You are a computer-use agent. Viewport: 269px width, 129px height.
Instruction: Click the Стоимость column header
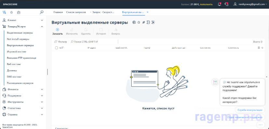[x=233, y=48]
